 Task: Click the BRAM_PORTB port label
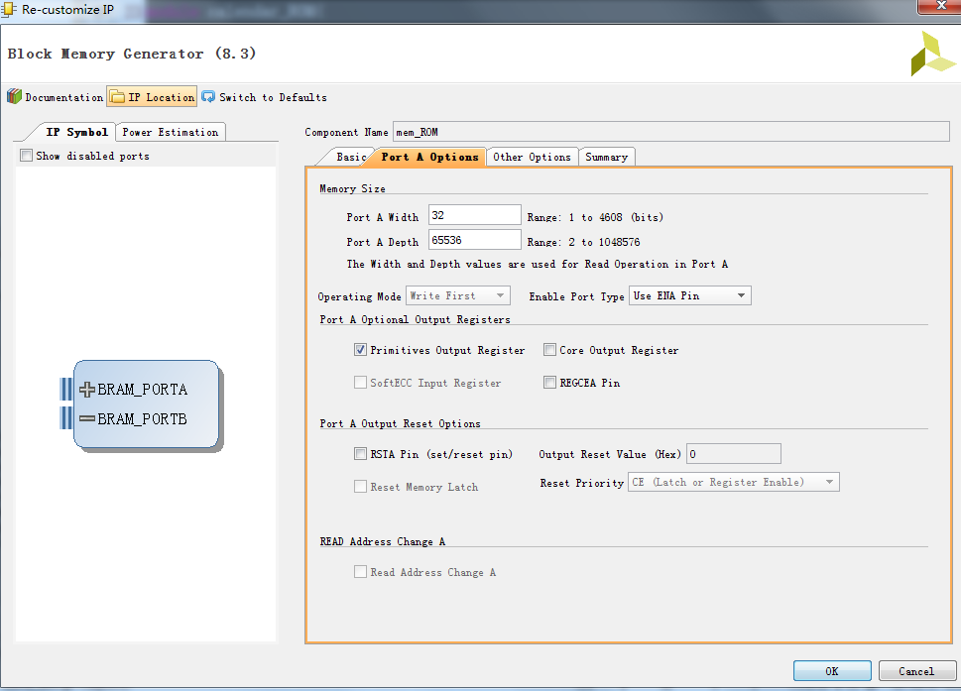(x=142, y=419)
